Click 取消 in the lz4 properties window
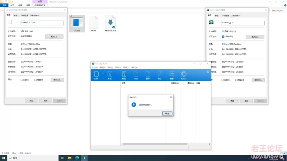Viewport: 287px width, 161px height. (46, 101)
